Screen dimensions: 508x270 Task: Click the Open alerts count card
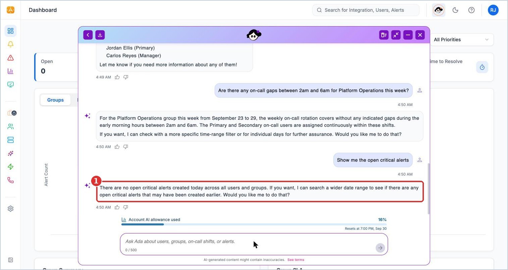click(56, 67)
